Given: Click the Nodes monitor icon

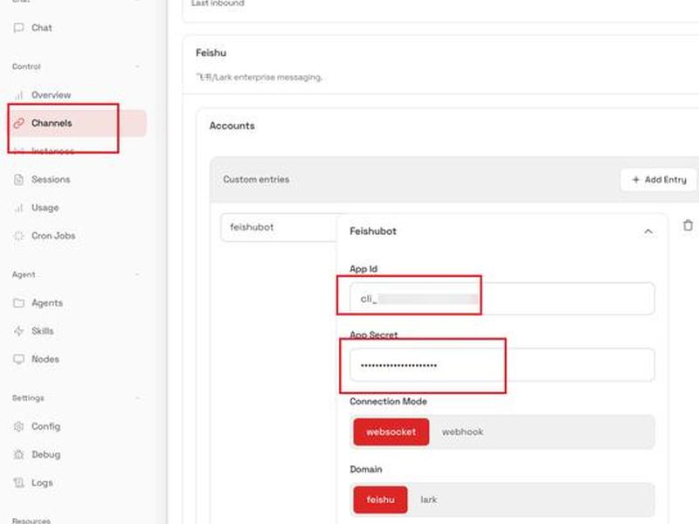Looking at the screenshot, I should (x=18, y=359).
